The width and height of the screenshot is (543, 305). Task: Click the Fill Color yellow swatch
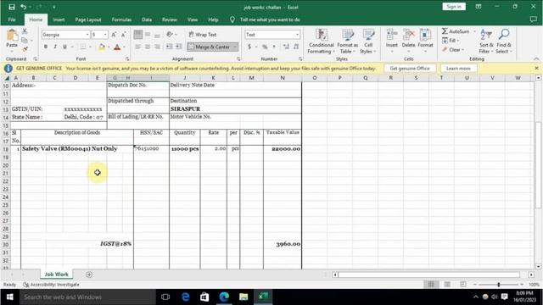pyautogui.click(x=102, y=47)
